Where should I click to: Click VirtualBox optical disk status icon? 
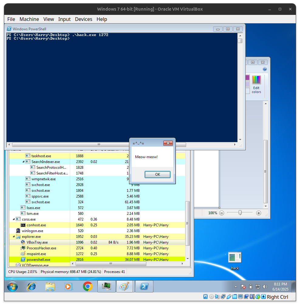pyautogui.click(x=211, y=297)
